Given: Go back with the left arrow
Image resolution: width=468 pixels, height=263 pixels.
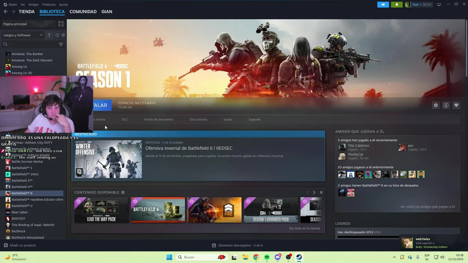Looking at the screenshot, I should coord(5,12).
